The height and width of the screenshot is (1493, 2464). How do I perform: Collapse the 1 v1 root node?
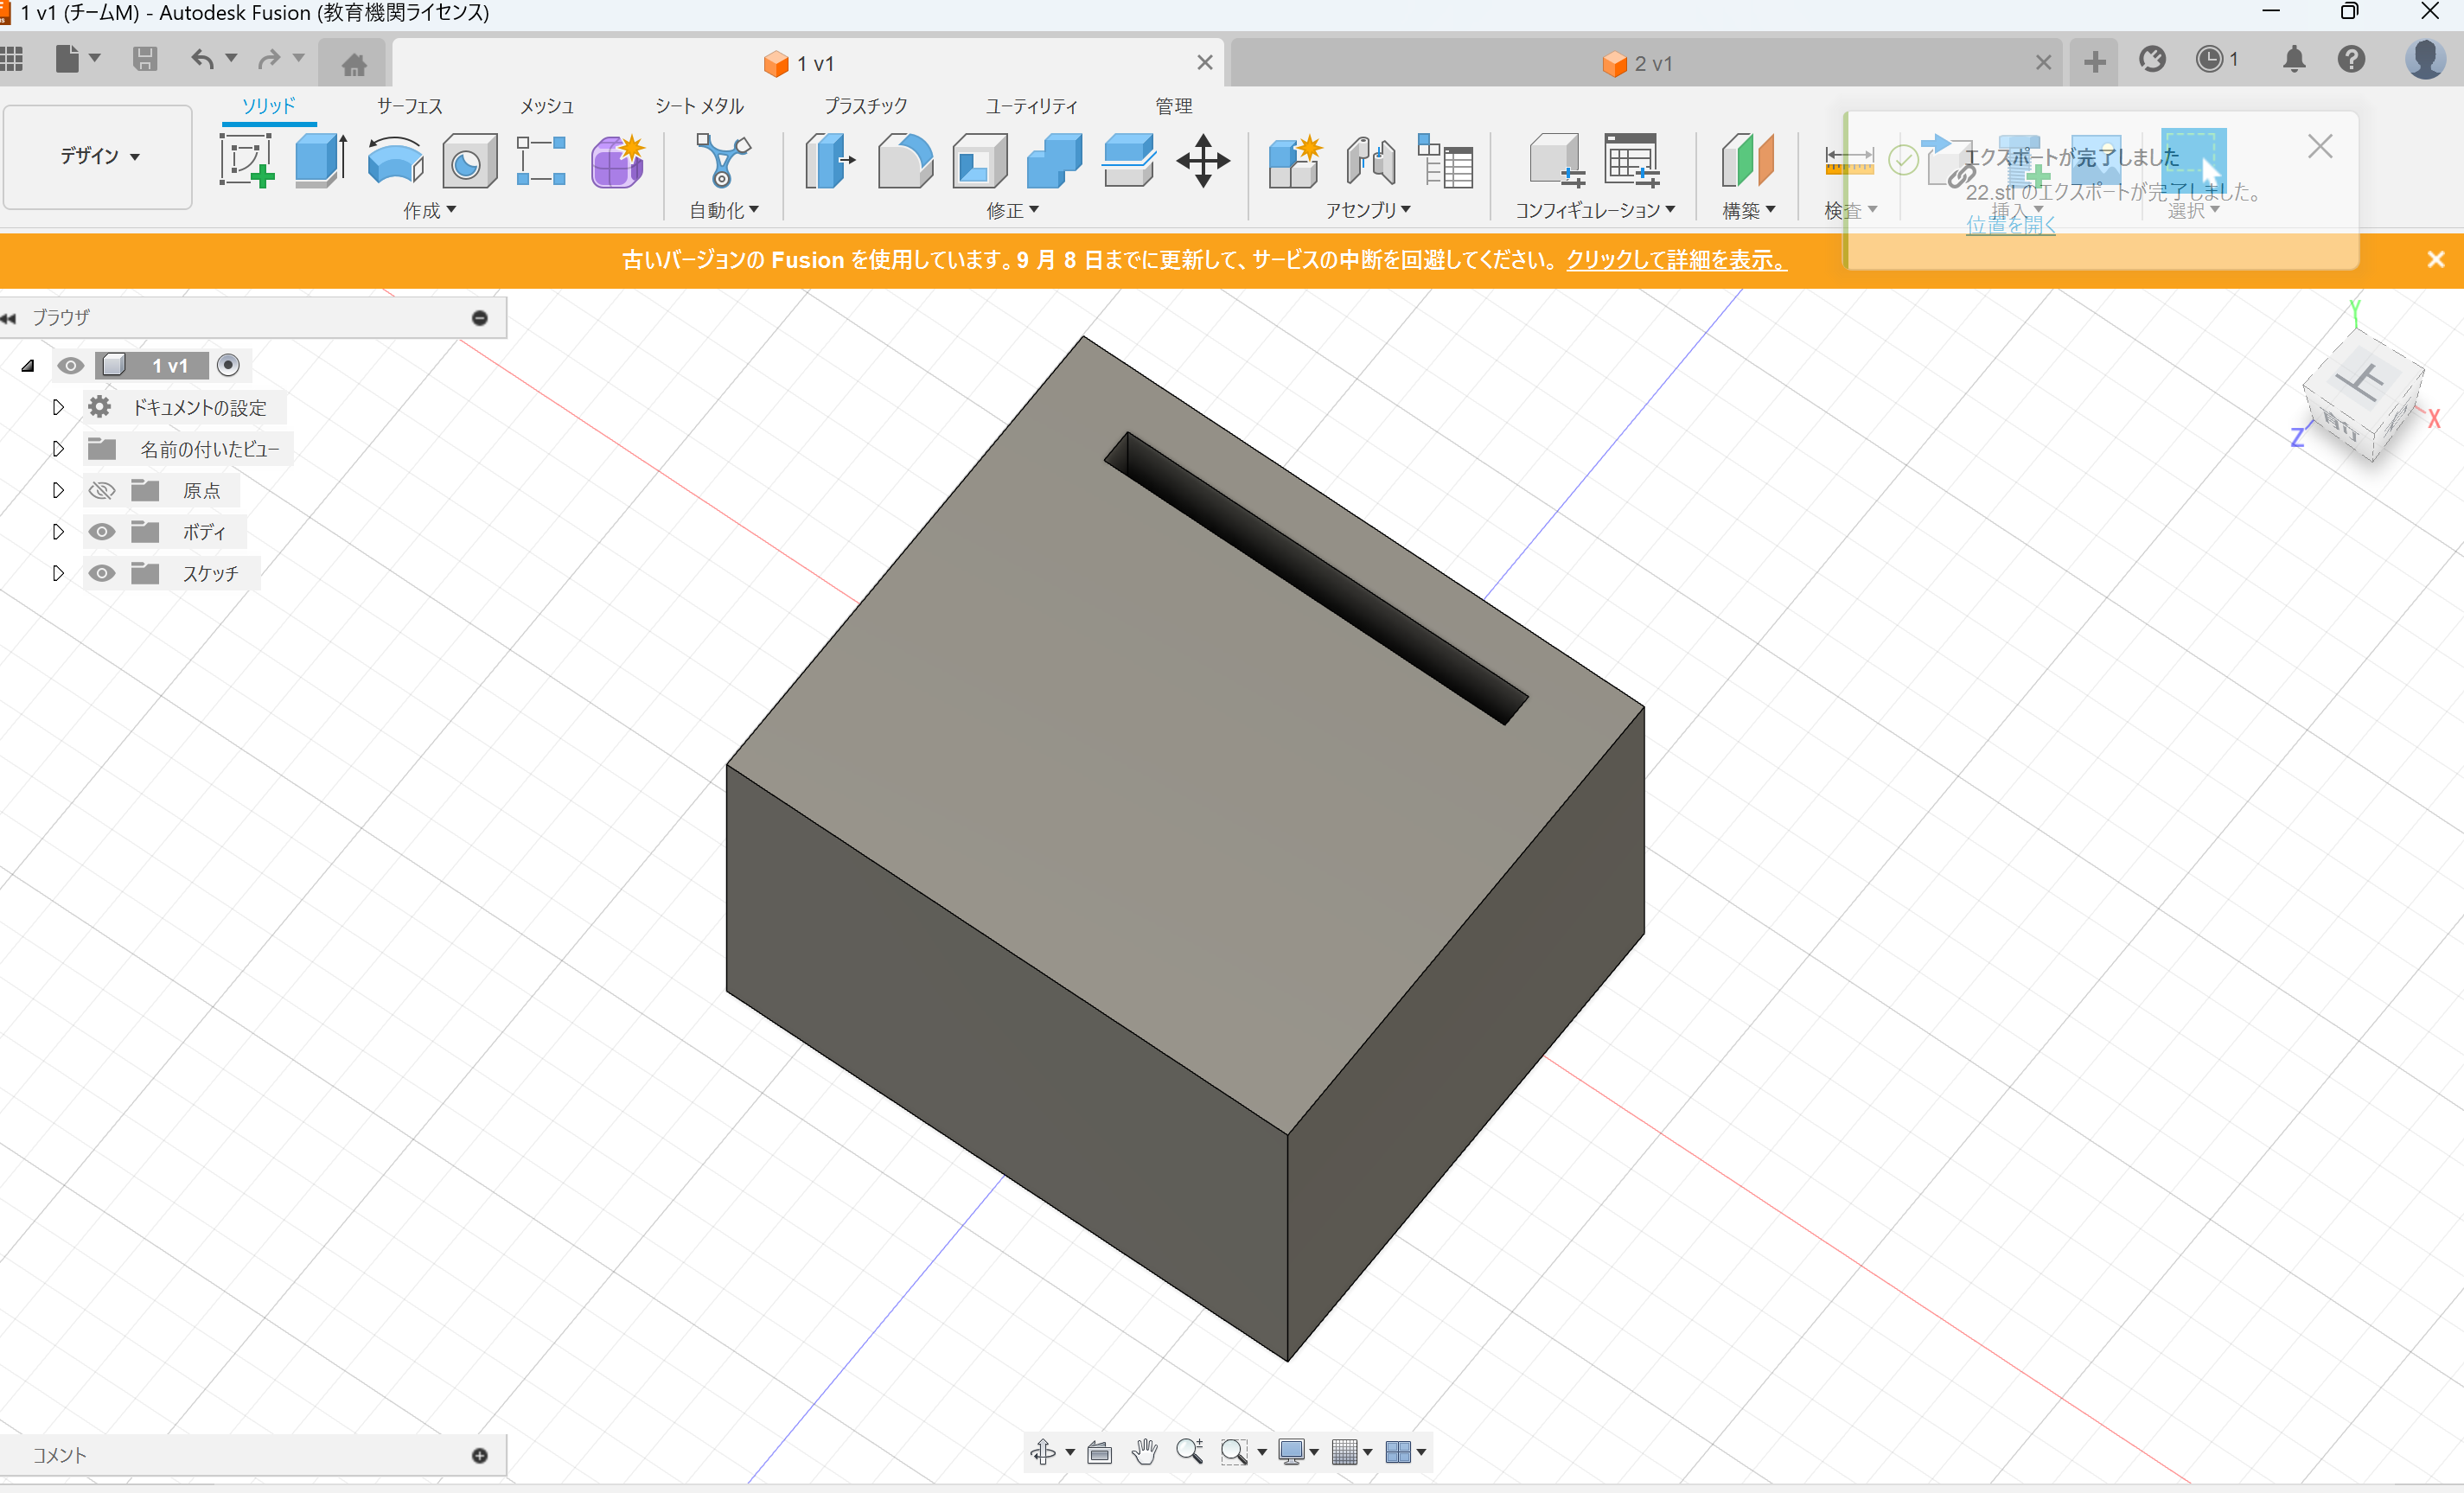(28, 366)
